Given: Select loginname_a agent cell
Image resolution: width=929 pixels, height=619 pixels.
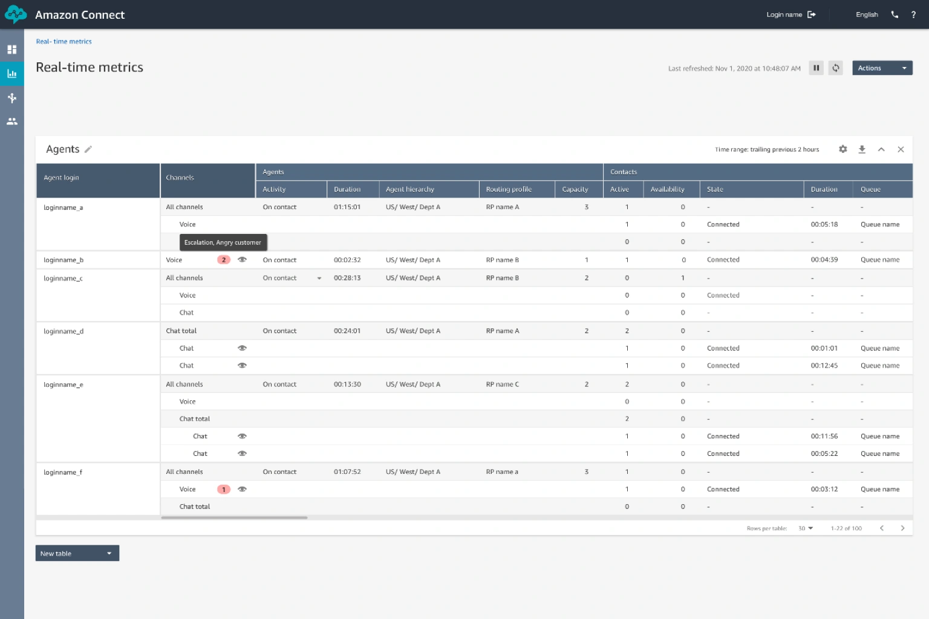Looking at the screenshot, I should [x=98, y=224].
